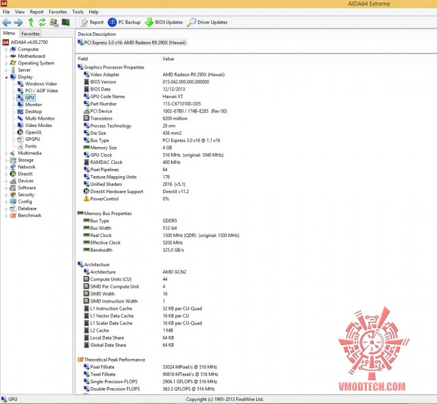Open the Favorites menu in menu bar
This screenshot has width=437, height=404.
tap(58, 12)
